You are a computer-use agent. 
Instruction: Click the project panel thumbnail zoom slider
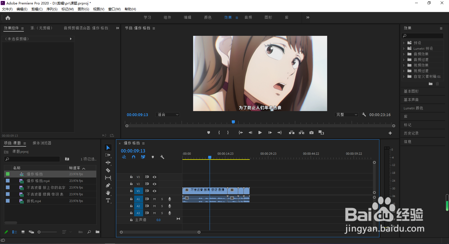[47, 232]
